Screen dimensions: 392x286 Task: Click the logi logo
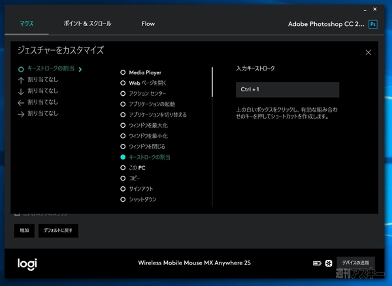tap(27, 265)
